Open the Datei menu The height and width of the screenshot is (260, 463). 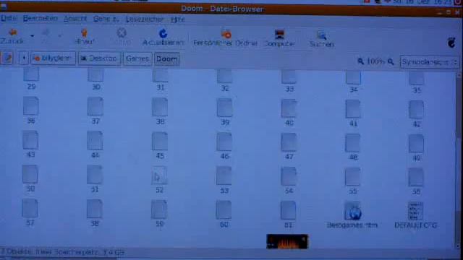coord(9,18)
